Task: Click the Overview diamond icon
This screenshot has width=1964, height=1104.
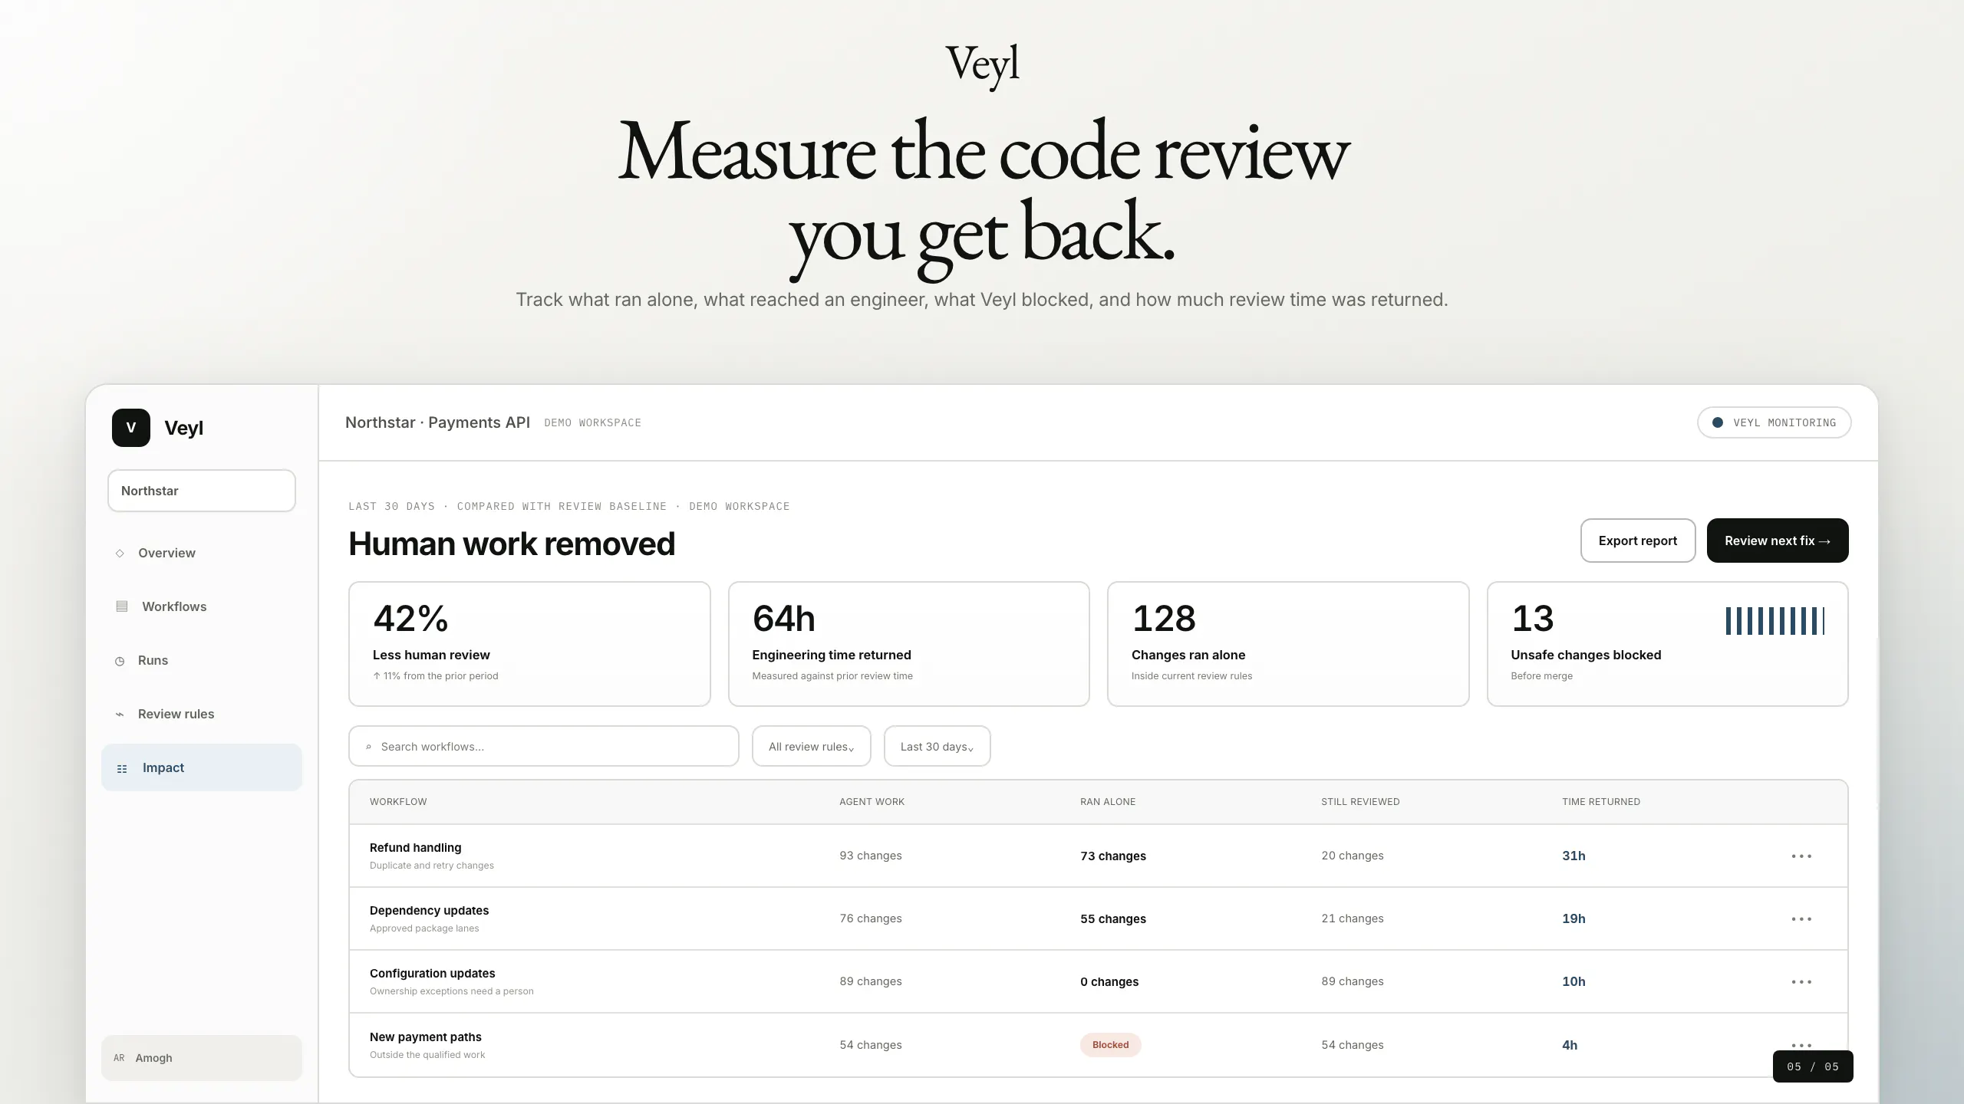Action: pos(120,554)
